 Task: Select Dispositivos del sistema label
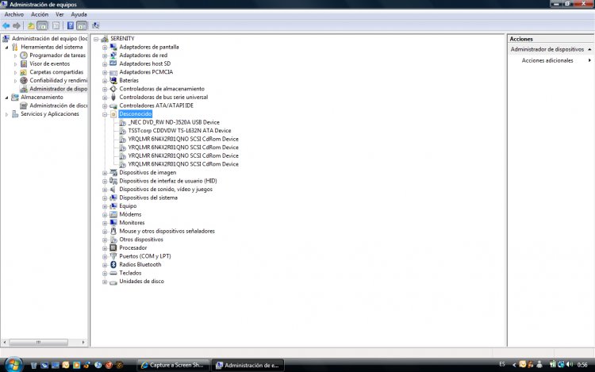148,198
